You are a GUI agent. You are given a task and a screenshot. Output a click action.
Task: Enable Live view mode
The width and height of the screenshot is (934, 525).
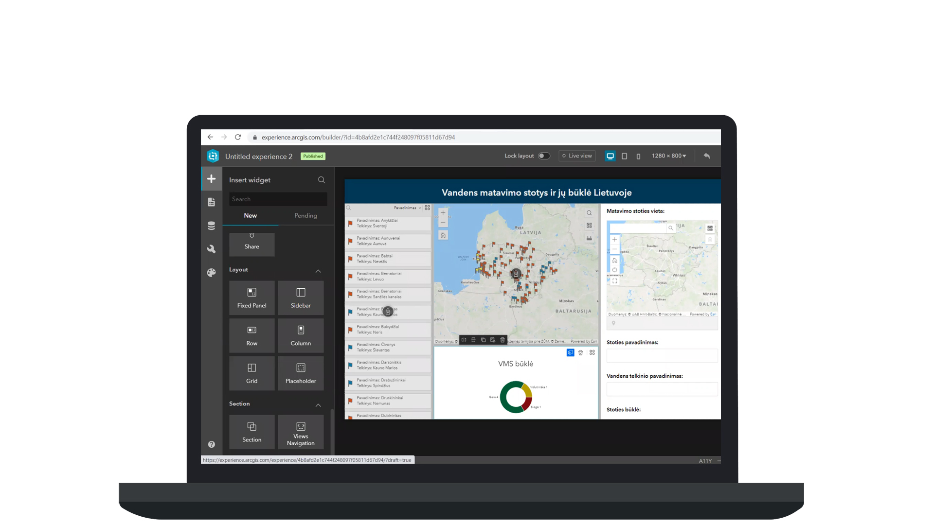[577, 156]
